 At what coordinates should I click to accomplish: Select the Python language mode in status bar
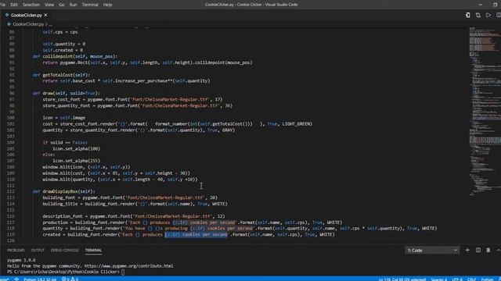point(487,279)
